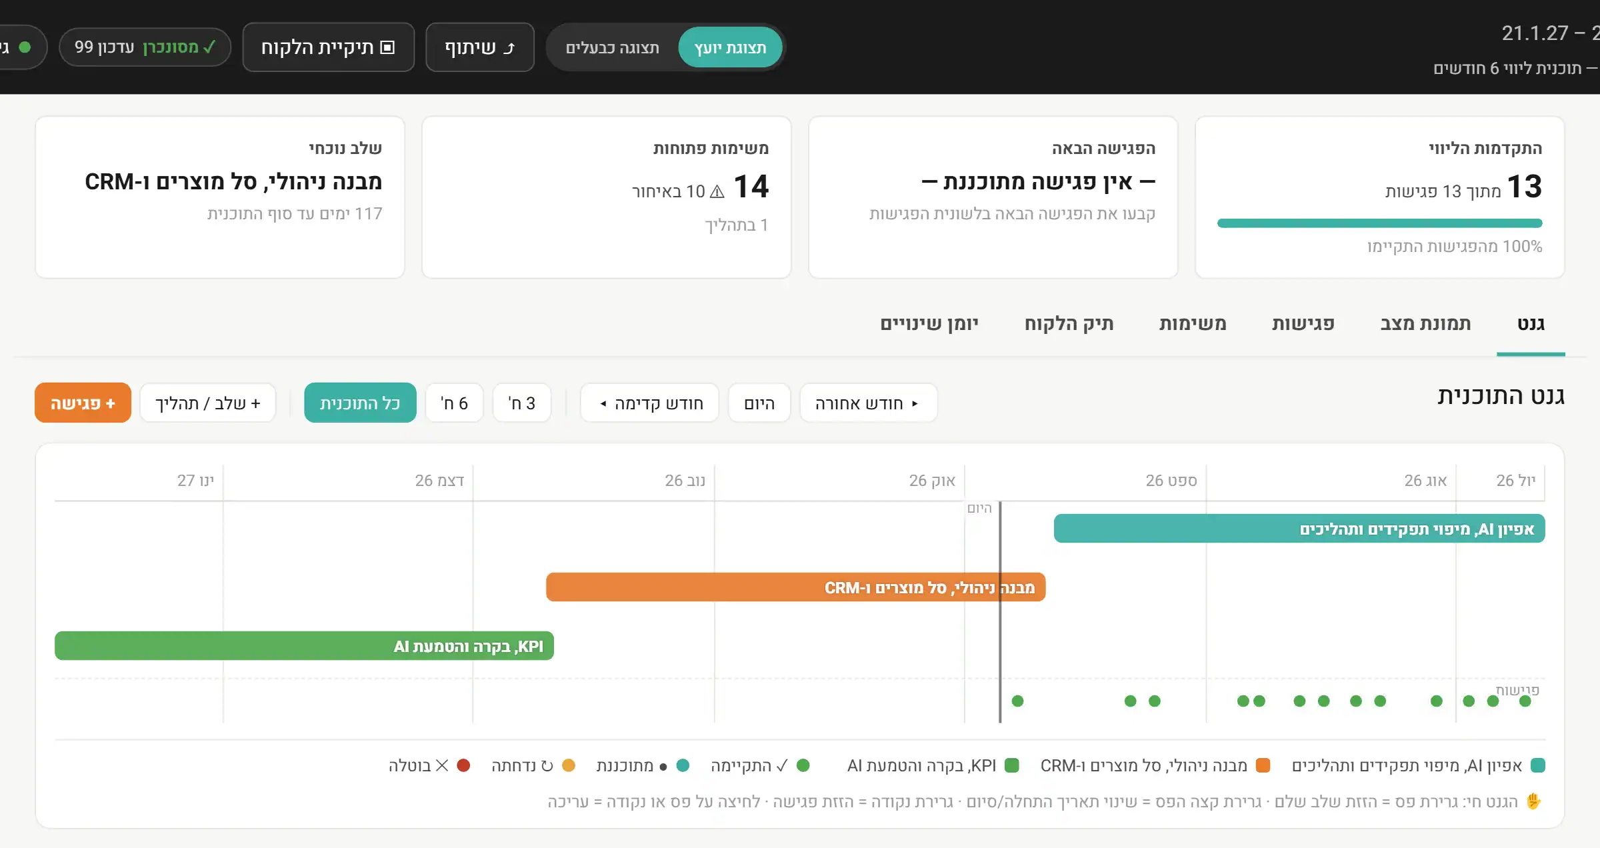Click the teal אפיון AI Gantt bar
Viewport: 1600px width, 848px height.
[1299, 529]
